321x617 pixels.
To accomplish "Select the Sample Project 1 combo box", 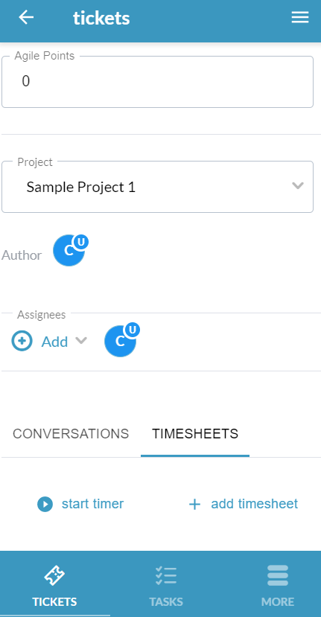I will pyautogui.click(x=158, y=187).
